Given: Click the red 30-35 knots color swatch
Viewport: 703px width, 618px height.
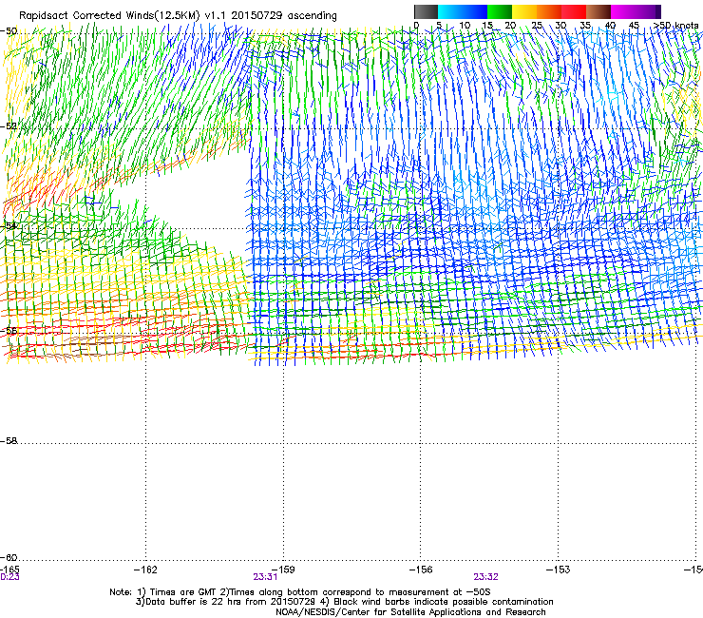Looking at the screenshot, I should 574,11.
